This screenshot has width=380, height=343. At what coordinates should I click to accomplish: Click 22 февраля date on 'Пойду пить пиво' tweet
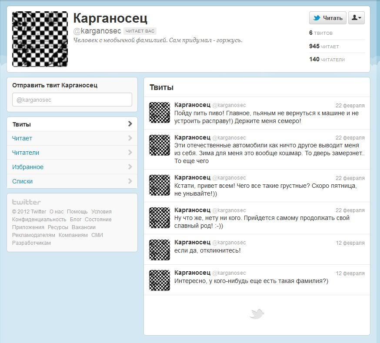pyautogui.click(x=350, y=105)
